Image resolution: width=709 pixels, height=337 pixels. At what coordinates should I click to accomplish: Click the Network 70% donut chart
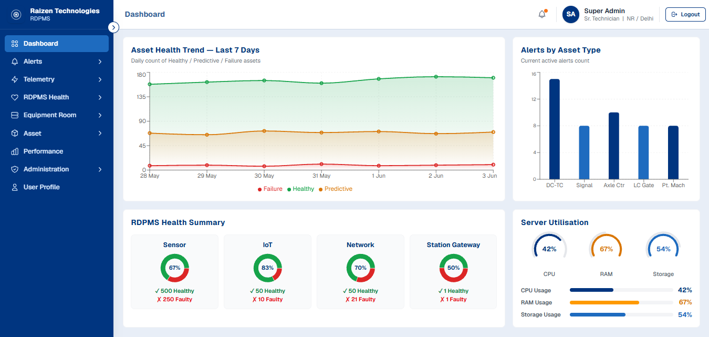click(360, 268)
